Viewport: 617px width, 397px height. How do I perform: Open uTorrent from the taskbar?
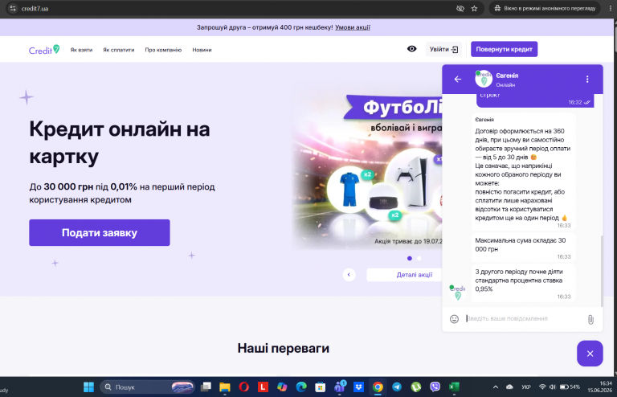coord(416,387)
